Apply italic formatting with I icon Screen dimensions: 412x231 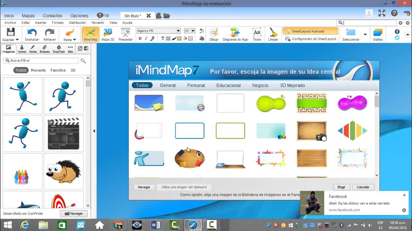click(x=146, y=38)
